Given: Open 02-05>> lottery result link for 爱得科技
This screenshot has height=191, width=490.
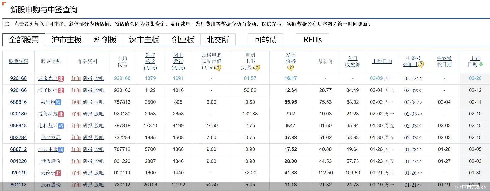Looking at the screenshot, I should coord(413,114).
